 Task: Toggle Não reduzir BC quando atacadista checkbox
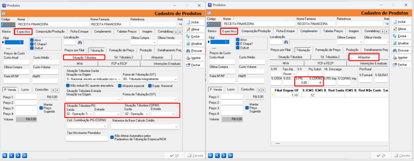click(x=68, y=86)
